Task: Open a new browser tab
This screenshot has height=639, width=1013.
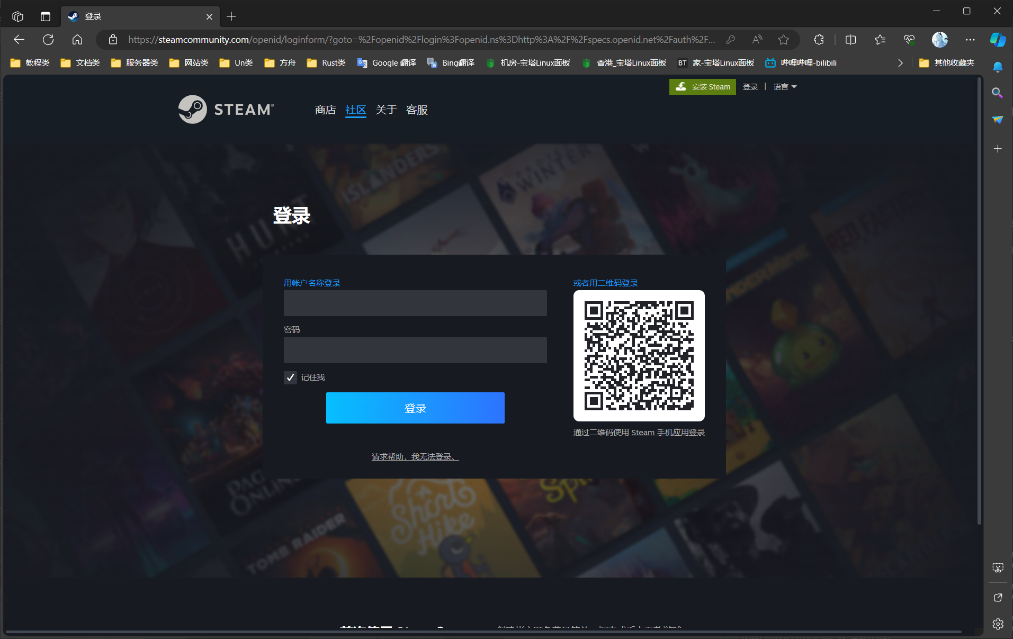Action: [x=231, y=16]
